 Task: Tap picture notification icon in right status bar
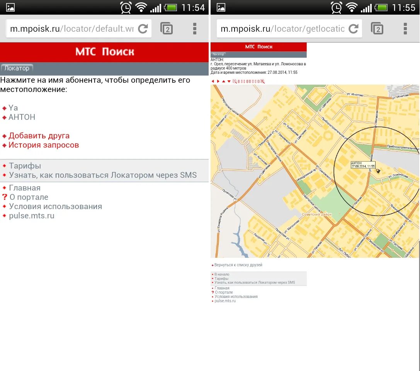(221, 7)
